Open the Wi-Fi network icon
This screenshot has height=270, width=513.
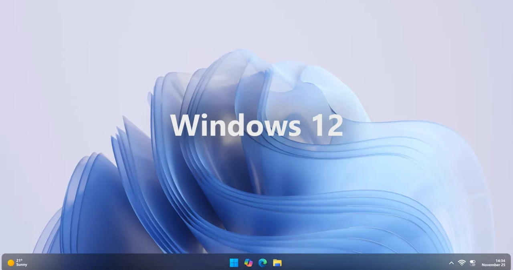pos(462,263)
